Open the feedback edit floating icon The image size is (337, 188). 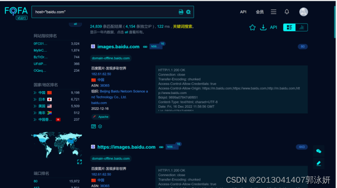click(x=318, y=163)
